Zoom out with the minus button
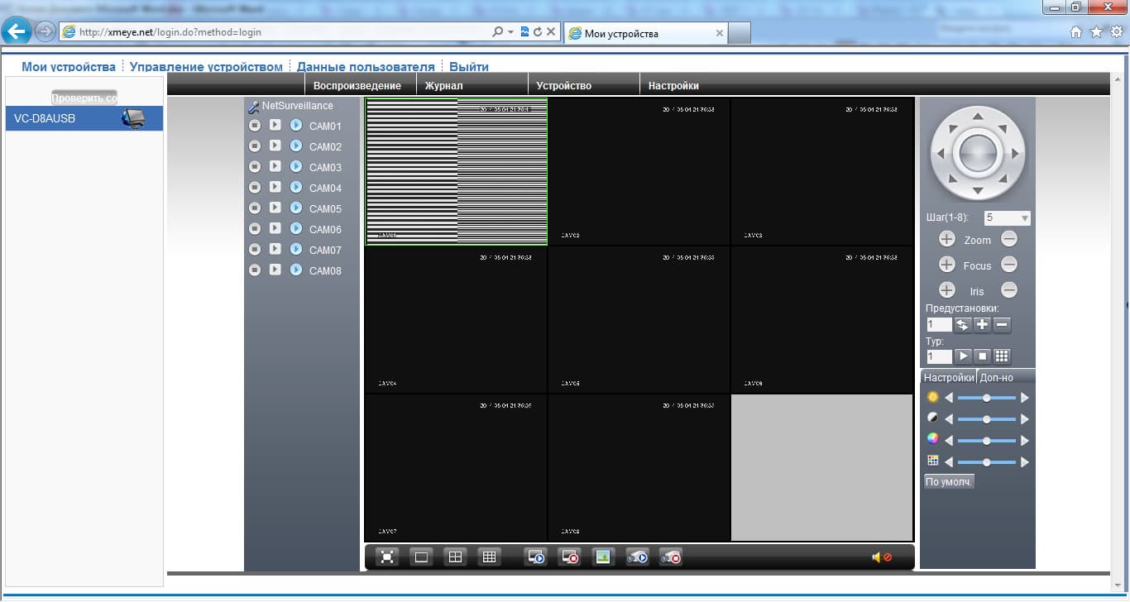Screen dimensions: 1130x602 pyautogui.click(x=1009, y=240)
